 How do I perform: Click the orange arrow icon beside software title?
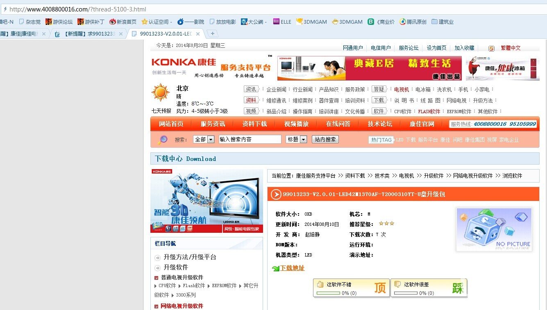pos(276,194)
